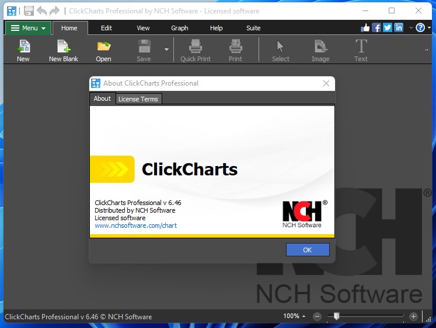436x328 pixels.
Task: Choose the Select pointer tool
Action: pyautogui.click(x=281, y=51)
